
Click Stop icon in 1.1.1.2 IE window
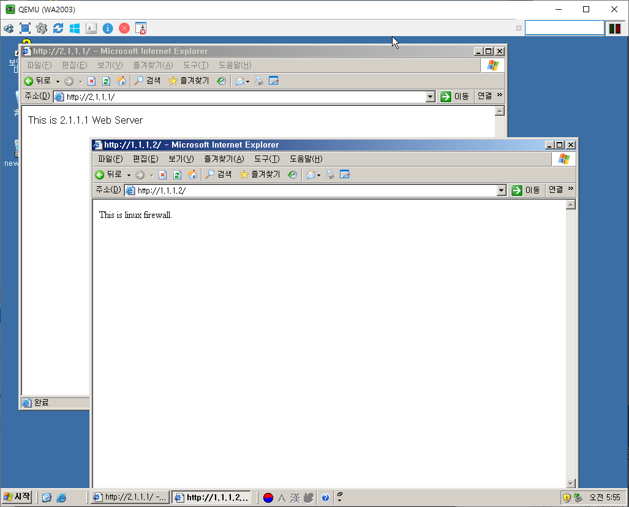tap(162, 175)
